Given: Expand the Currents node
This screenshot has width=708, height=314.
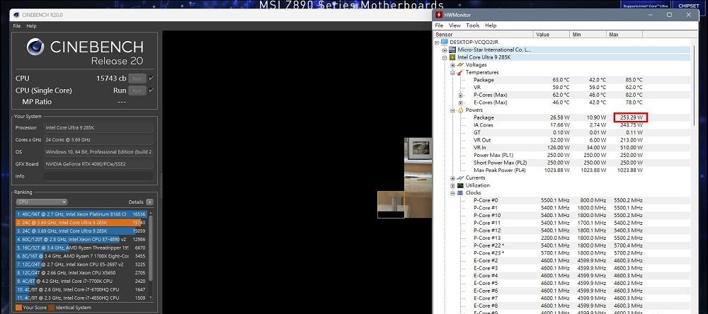Looking at the screenshot, I should point(452,178).
